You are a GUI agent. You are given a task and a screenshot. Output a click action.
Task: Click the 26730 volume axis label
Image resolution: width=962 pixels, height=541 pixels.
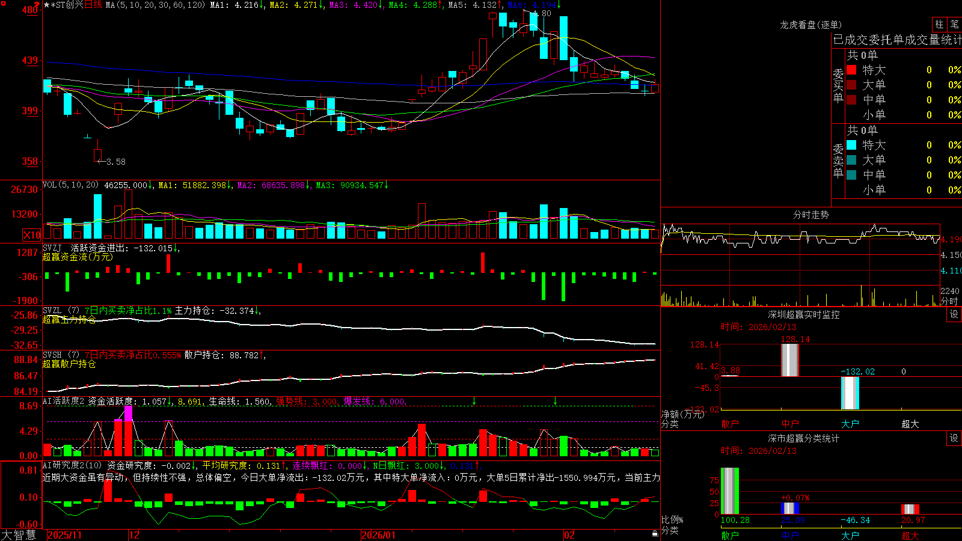coord(25,189)
